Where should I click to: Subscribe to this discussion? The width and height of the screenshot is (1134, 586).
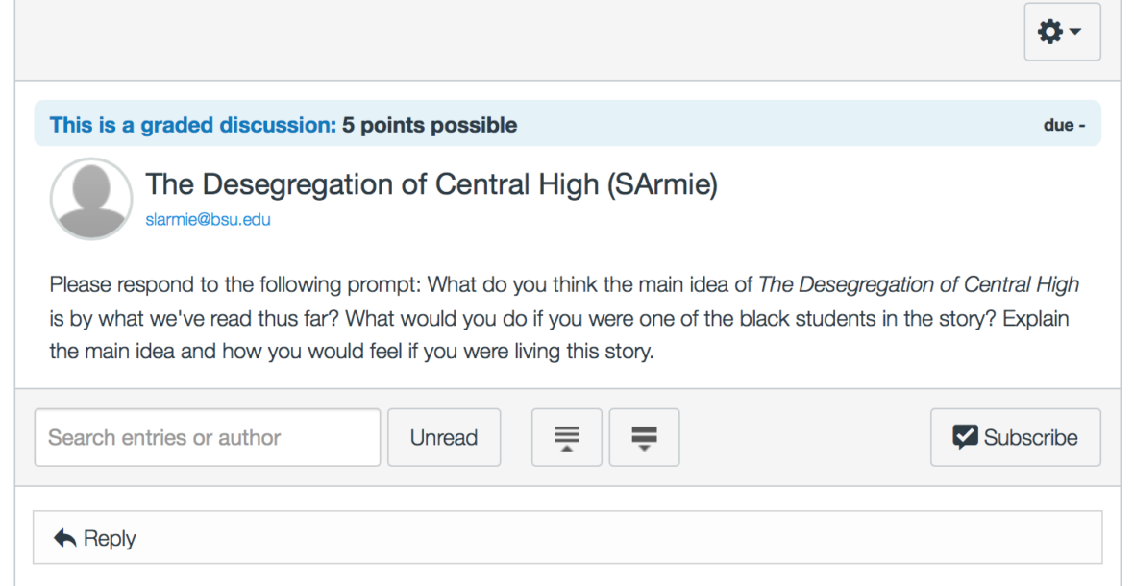click(1015, 438)
